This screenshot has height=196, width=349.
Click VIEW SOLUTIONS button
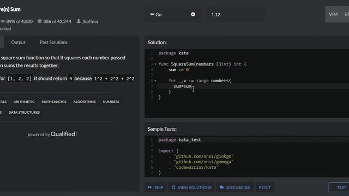click(x=191, y=187)
